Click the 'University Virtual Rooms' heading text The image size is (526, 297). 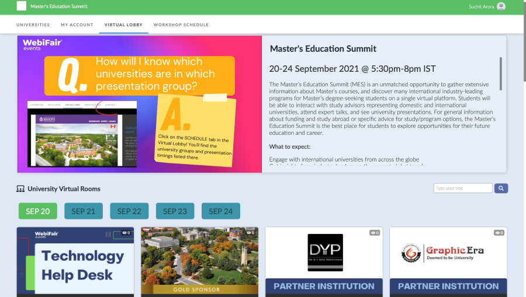(x=64, y=189)
